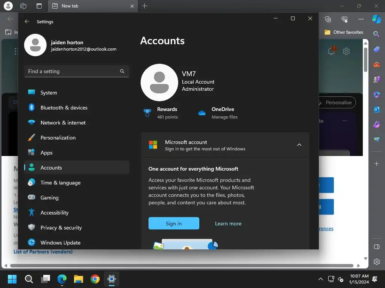Toggle Edge vertical tabs icon

39,6
